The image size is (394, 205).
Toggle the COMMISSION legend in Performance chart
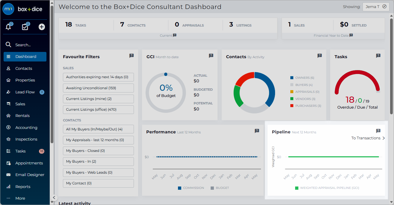191,188
